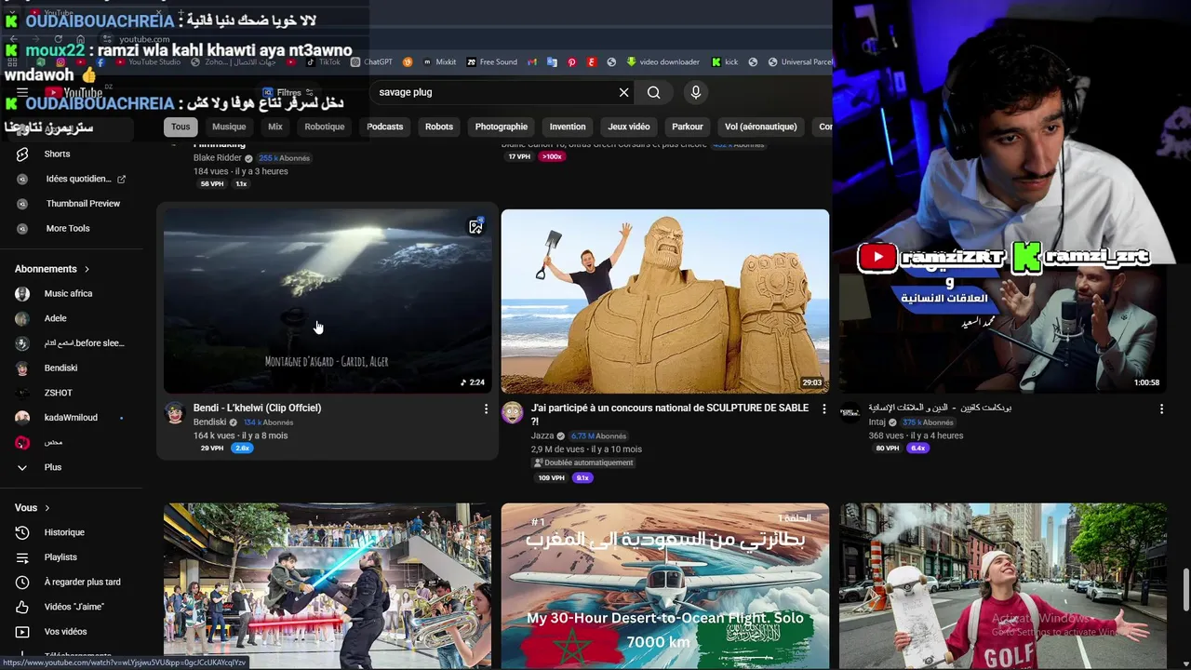Open Idées quotidiennes external link
The image size is (1191, 670).
click(x=72, y=179)
